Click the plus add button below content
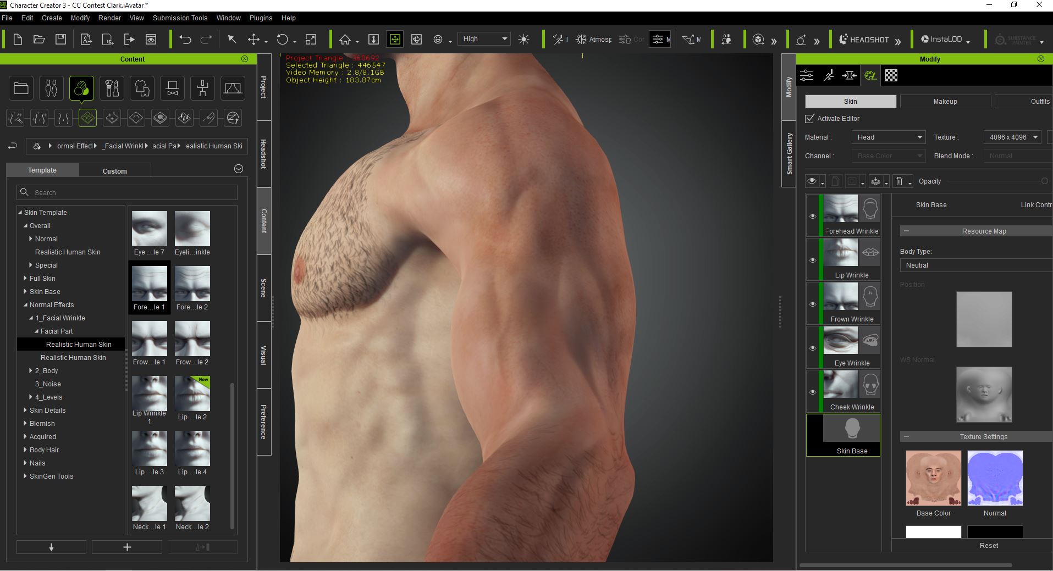 coord(127,547)
